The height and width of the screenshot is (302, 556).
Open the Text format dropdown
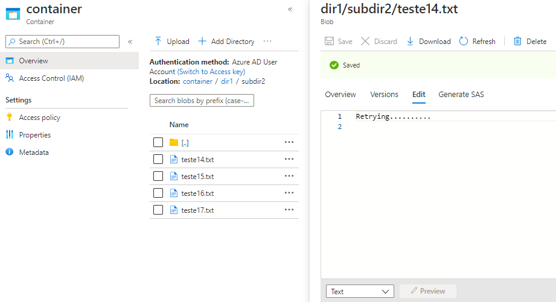360,291
